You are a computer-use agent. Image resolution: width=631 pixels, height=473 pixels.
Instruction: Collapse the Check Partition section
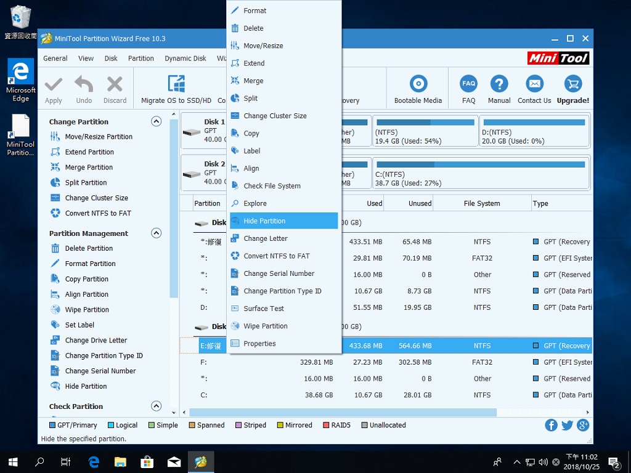pos(156,406)
